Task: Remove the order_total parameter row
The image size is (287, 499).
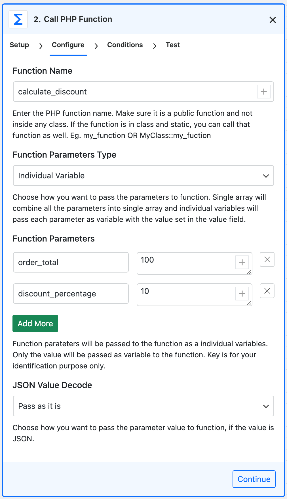Action: click(267, 259)
